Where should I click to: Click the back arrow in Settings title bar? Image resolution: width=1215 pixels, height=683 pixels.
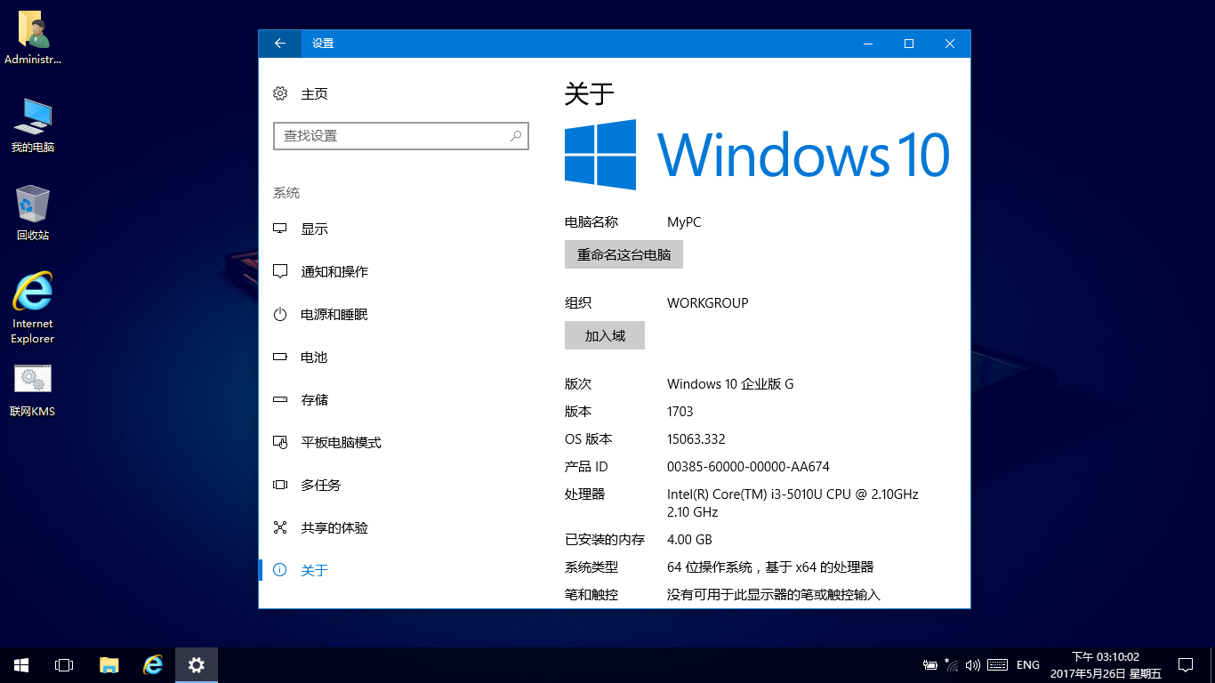[x=280, y=44]
